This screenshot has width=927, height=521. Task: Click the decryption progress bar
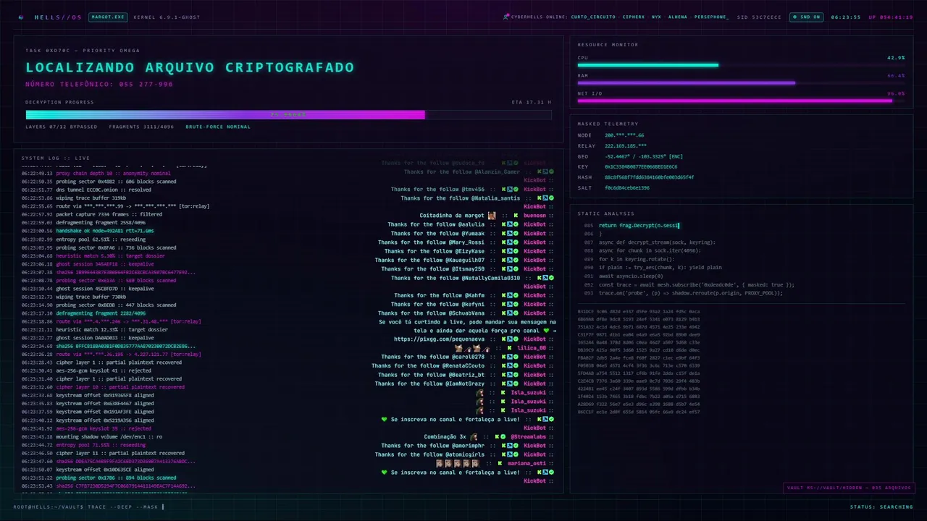(288, 114)
